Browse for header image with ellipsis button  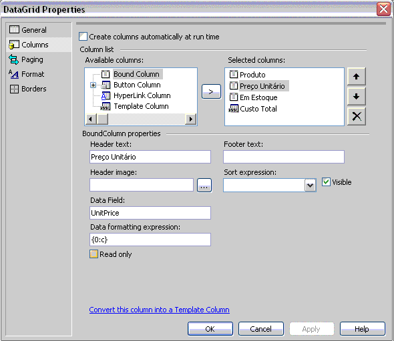[x=204, y=186]
